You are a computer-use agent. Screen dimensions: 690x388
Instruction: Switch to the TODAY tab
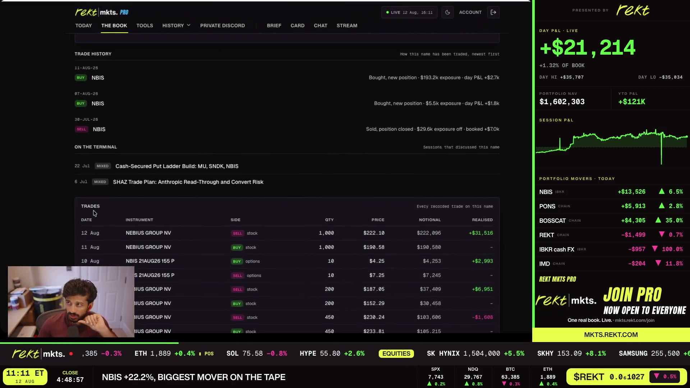[x=83, y=26]
